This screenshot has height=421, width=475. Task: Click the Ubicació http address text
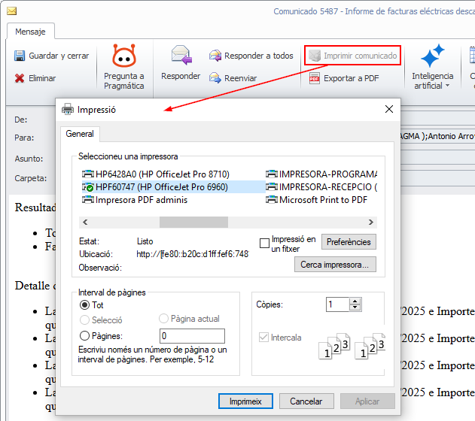pyautogui.click(x=193, y=254)
